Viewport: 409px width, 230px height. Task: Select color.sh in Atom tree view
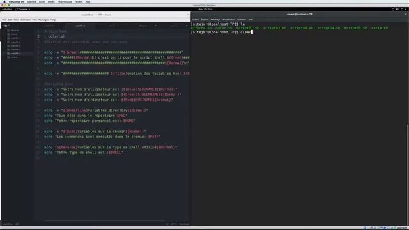point(14,34)
